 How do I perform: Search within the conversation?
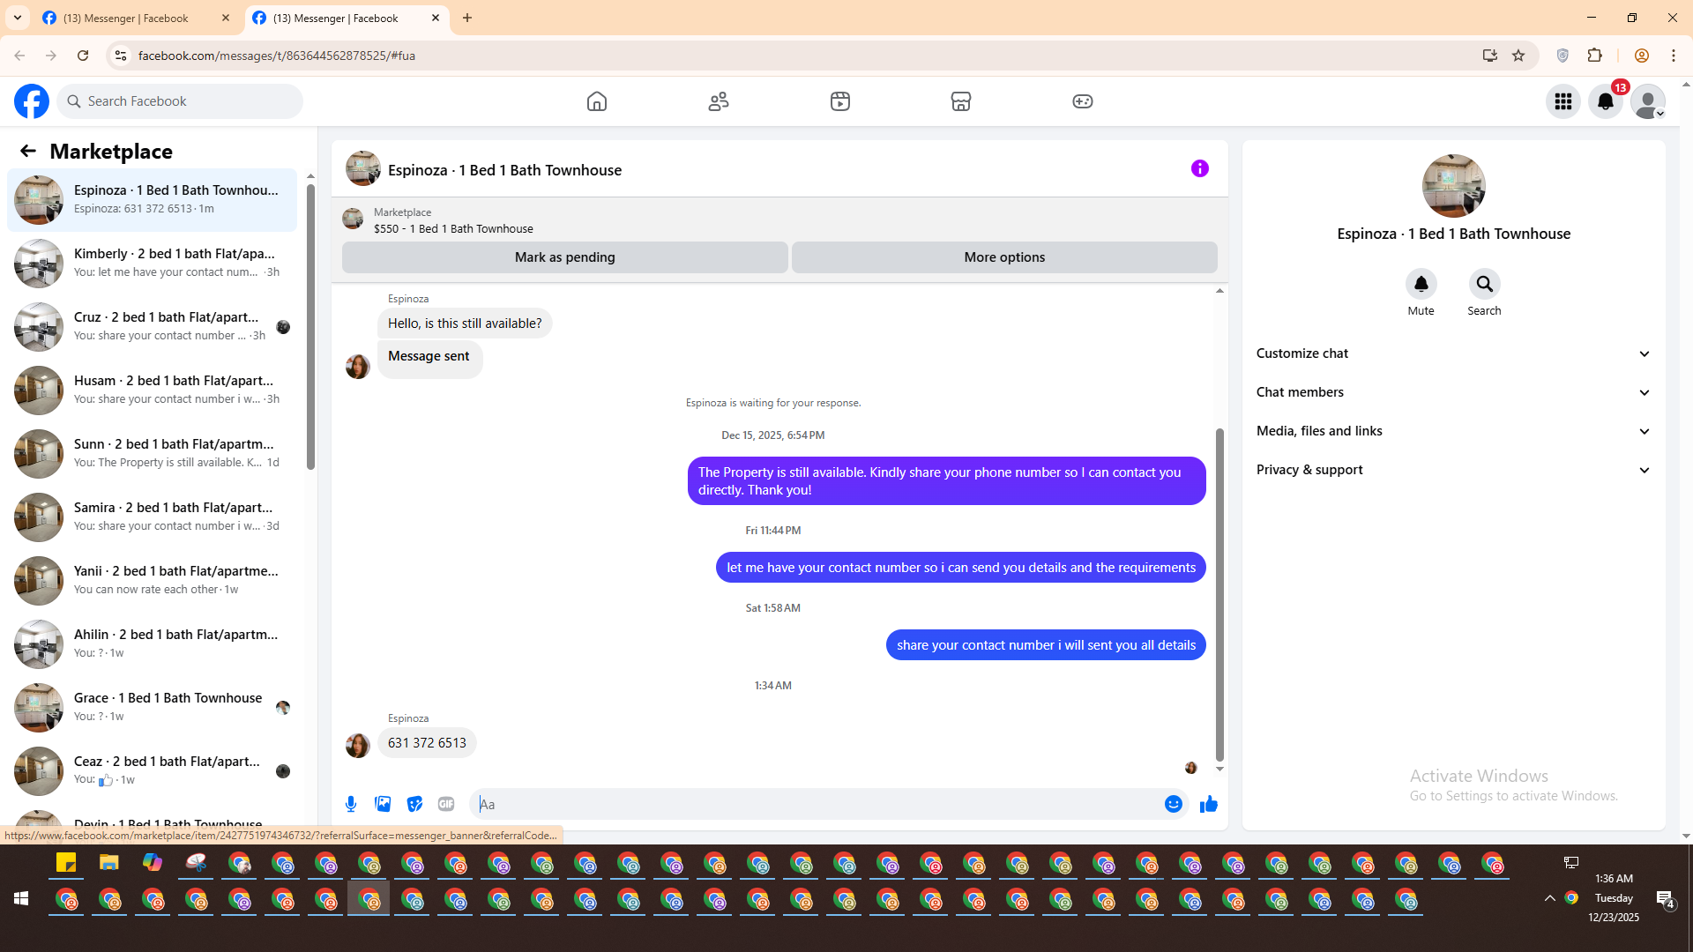pyautogui.click(x=1485, y=284)
